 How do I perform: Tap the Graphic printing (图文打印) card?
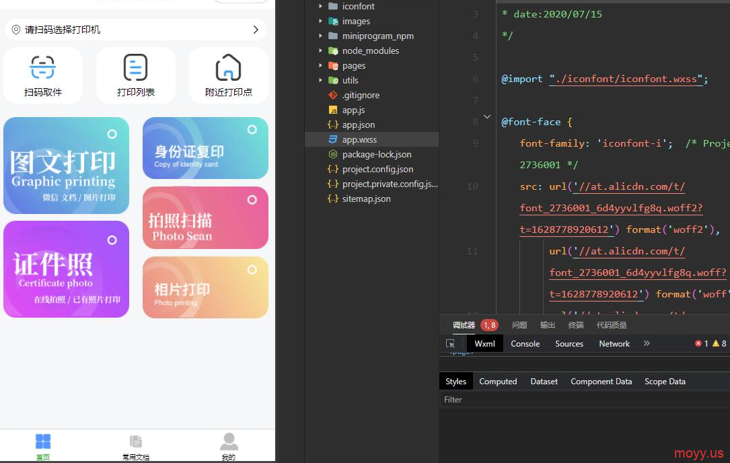tap(66, 166)
